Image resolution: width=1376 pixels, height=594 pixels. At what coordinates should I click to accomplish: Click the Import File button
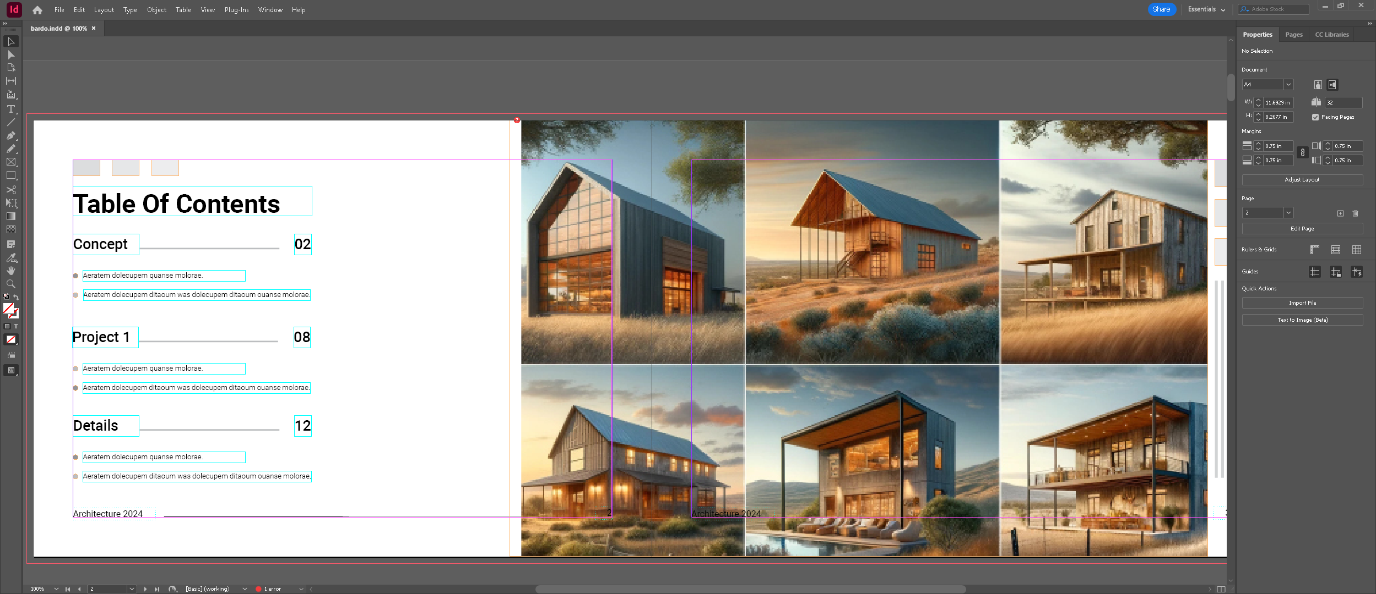(1302, 302)
